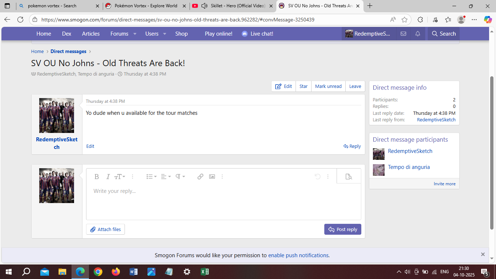Open RedemptiveSketch link beside Last reply from

436,120
